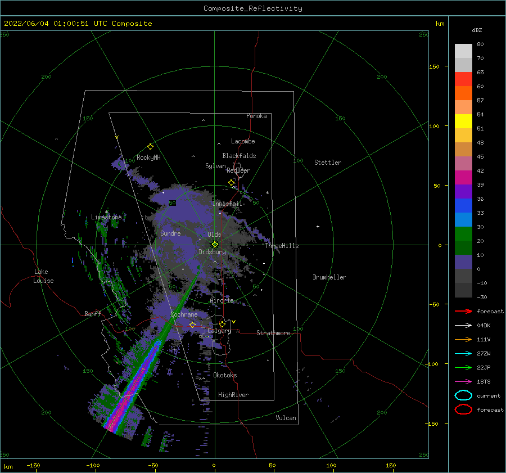The image size is (506, 473).
Task: Click the cyan current ellipse icon
Action: click(463, 395)
